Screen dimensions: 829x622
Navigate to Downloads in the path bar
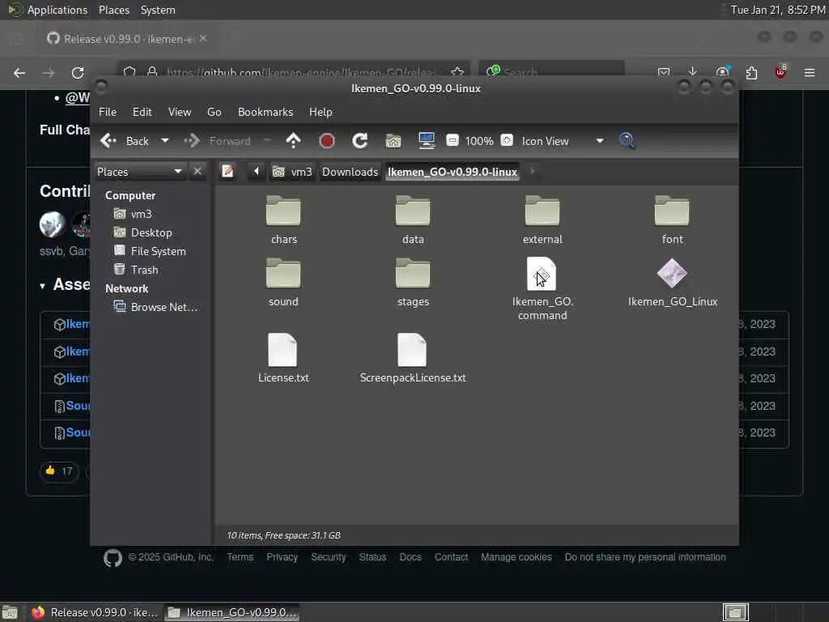350,172
